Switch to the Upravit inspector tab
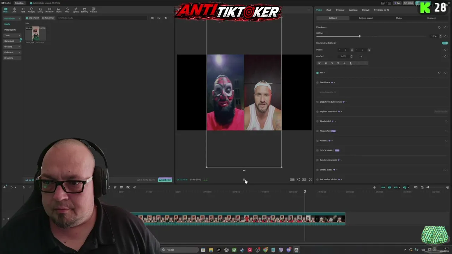This screenshot has width=452, height=254. tap(366, 10)
